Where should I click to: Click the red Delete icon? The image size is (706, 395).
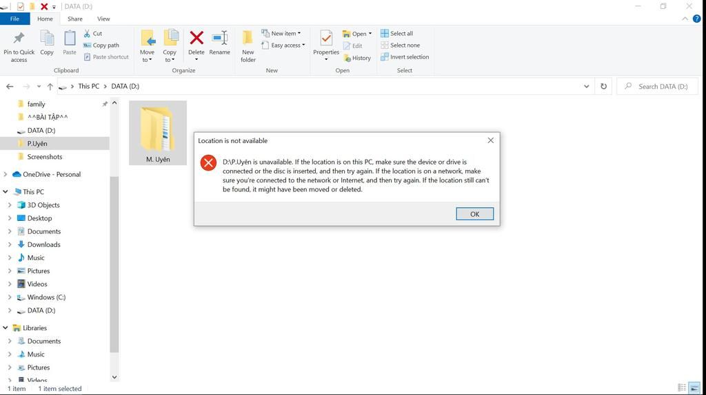point(196,38)
